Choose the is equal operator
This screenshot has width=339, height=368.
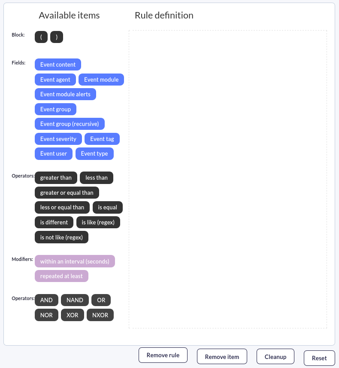point(108,208)
